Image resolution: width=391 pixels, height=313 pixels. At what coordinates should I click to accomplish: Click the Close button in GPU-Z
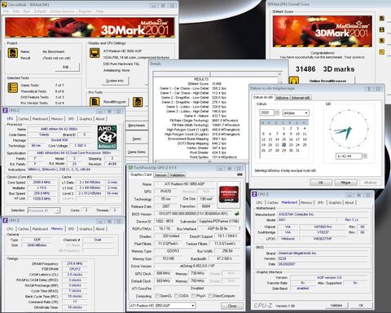(232, 306)
